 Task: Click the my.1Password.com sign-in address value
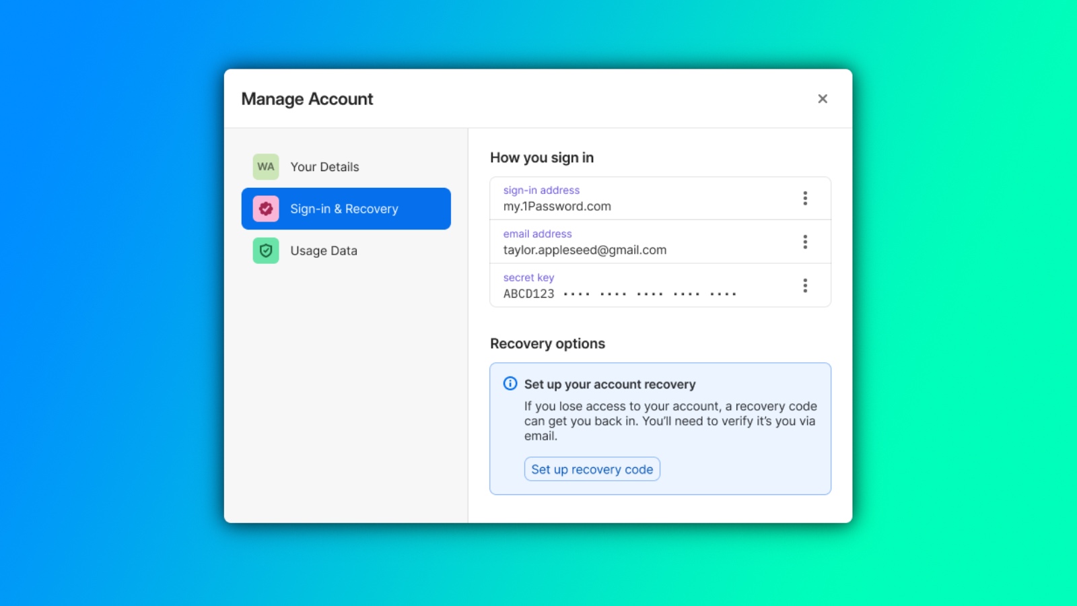[557, 207]
